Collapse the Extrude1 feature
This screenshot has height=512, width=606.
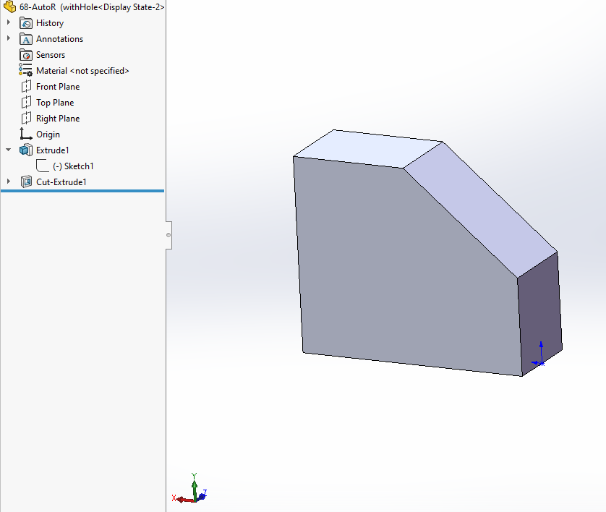9,150
